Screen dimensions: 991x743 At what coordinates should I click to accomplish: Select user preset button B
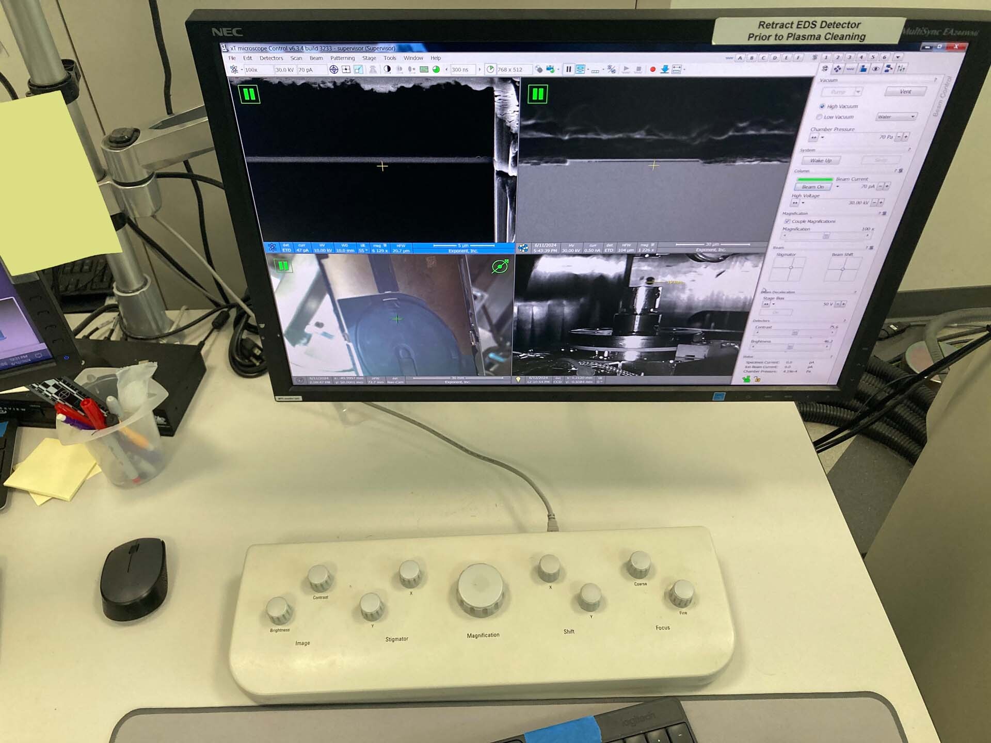coord(752,58)
